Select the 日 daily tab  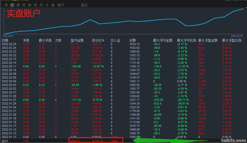click(x=12, y=5)
